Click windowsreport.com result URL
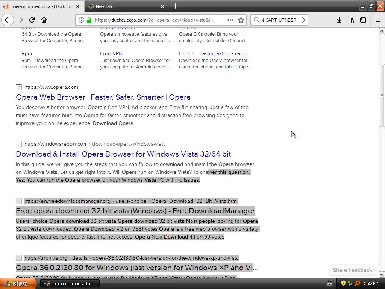 tap(95, 144)
